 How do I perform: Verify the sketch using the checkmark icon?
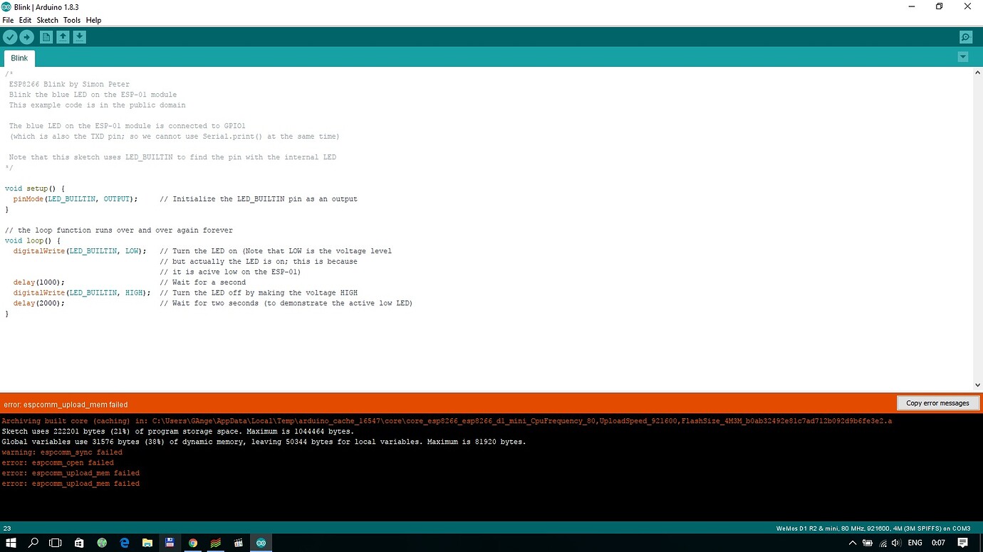pyautogui.click(x=10, y=36)
